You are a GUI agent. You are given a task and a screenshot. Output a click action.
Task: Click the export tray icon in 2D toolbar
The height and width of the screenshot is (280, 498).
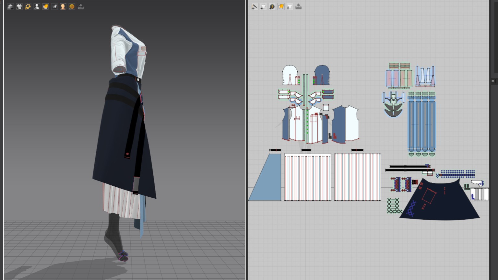click(x=299, y=6)
